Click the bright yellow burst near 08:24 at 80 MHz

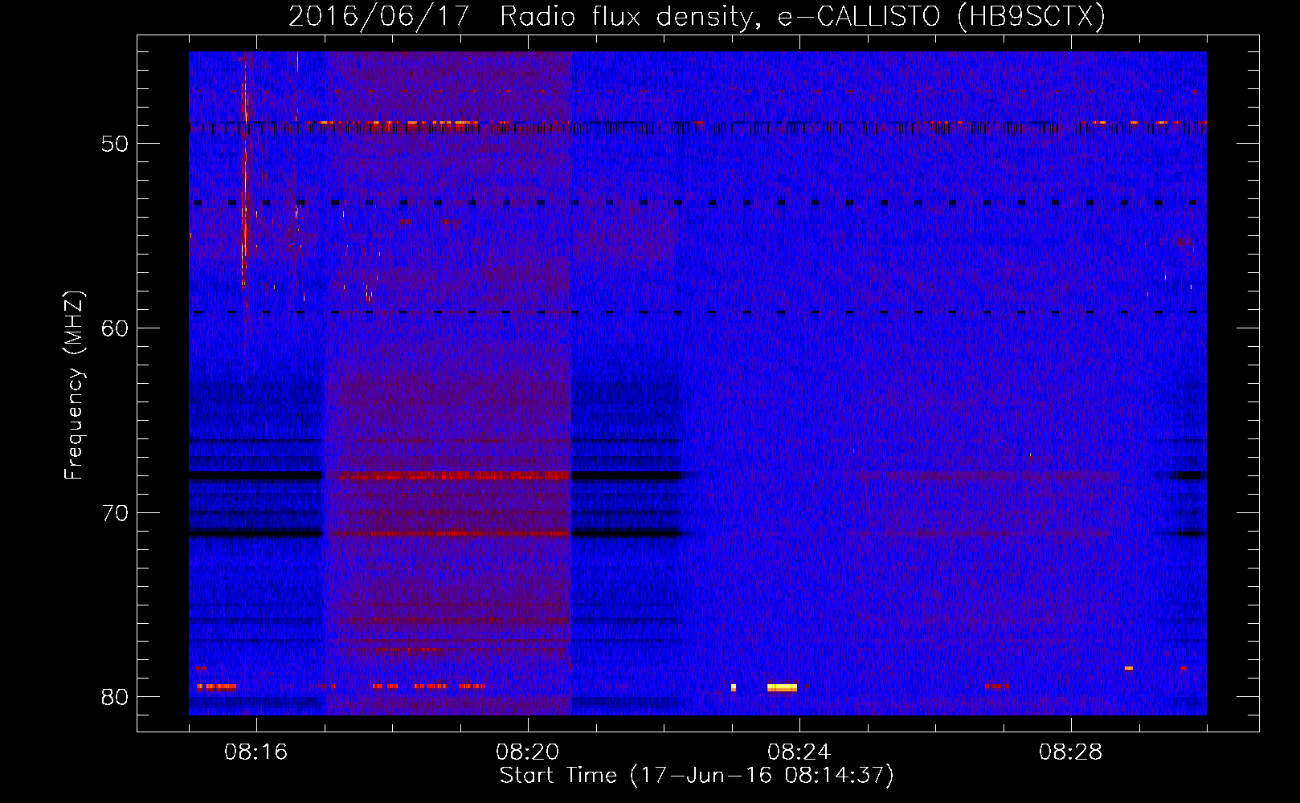(x=782, y=687)
